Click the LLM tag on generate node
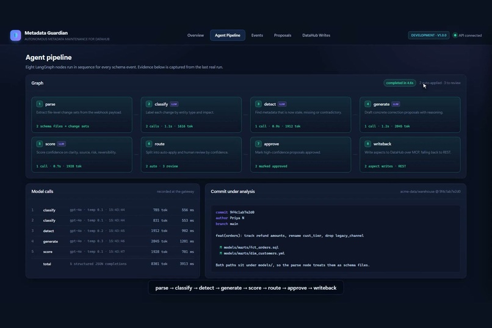Viewport: 492px width, 328px height. [396, 104]
